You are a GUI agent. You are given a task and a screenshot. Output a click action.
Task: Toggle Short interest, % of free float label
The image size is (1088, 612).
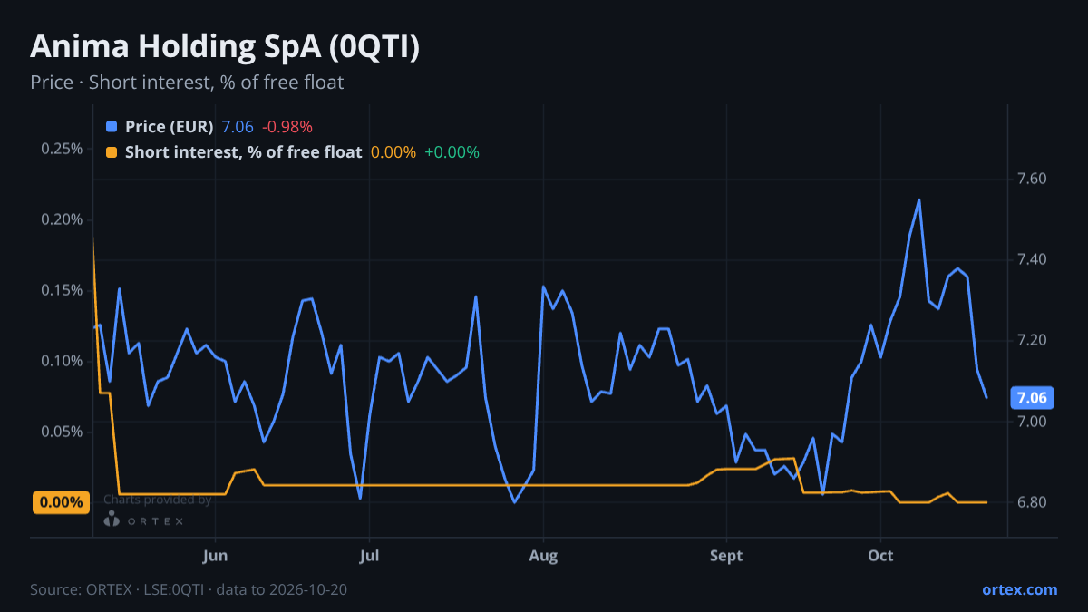pyautogui.click(x=244, y=152)
